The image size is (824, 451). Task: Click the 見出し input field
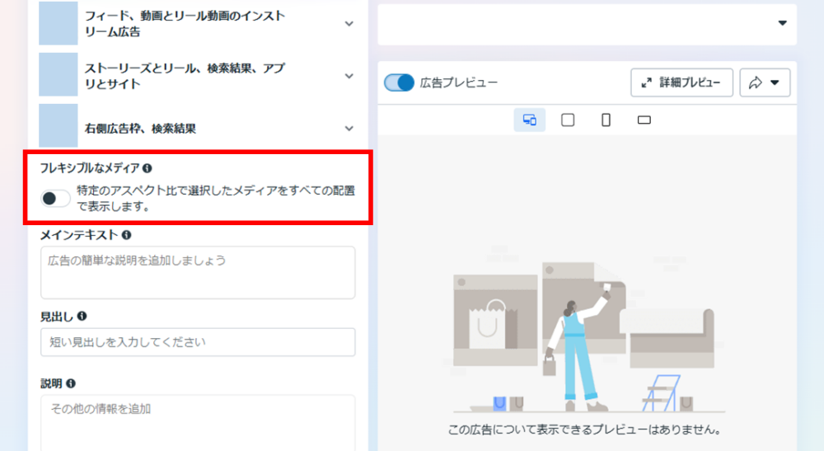198,342
